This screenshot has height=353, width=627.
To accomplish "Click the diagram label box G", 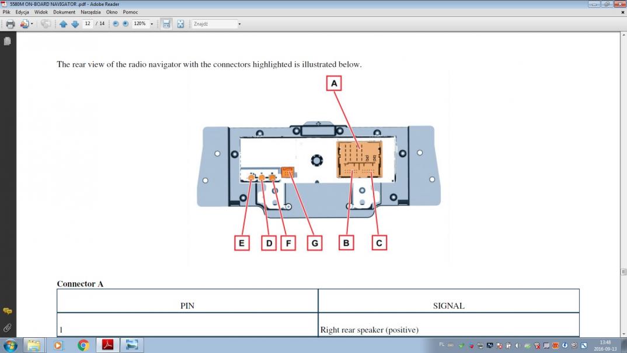I will click(315, 243).
